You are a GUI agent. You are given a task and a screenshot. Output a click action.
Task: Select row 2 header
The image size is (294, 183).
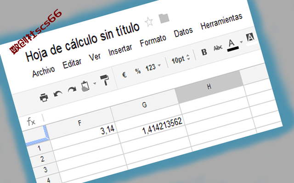pos(42,159)
